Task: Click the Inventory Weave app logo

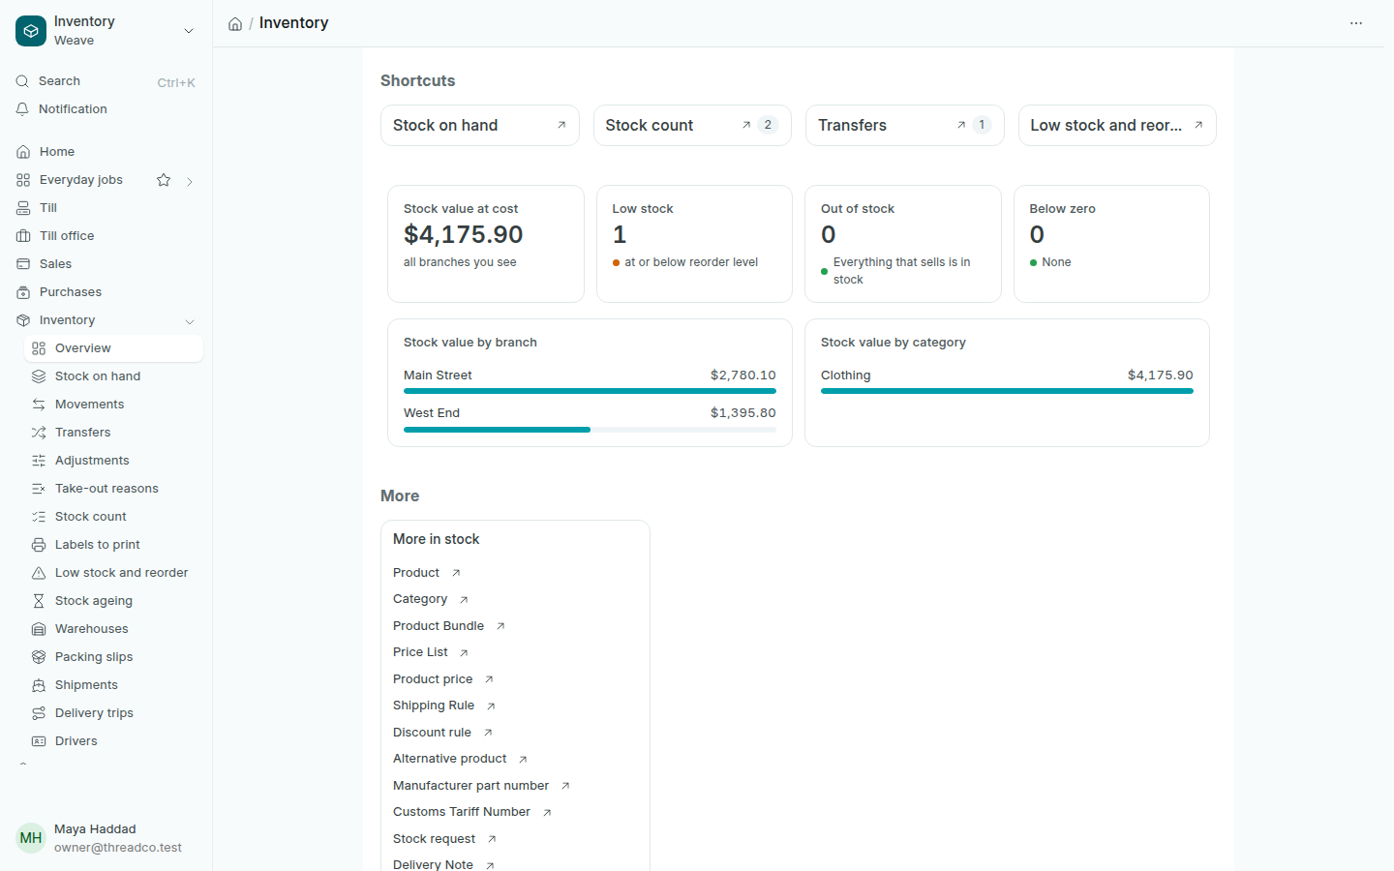Action: tap(31, 31)
